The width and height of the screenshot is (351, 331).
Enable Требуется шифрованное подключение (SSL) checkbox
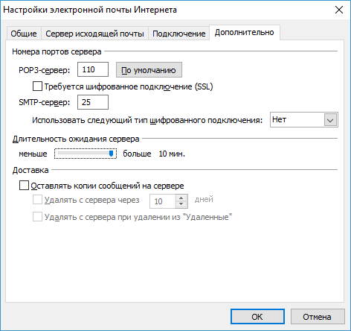click(x=37, y=86)
